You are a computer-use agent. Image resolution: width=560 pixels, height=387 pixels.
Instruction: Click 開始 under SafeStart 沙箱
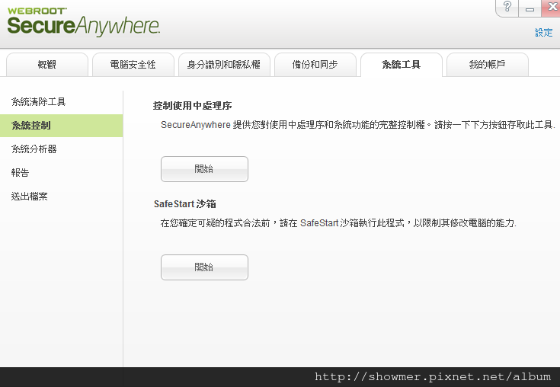[204, 267]
